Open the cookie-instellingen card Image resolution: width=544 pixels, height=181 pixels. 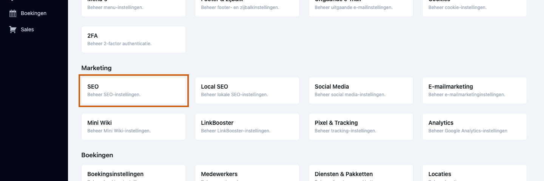pyautogui.click(x=475, y=8)
